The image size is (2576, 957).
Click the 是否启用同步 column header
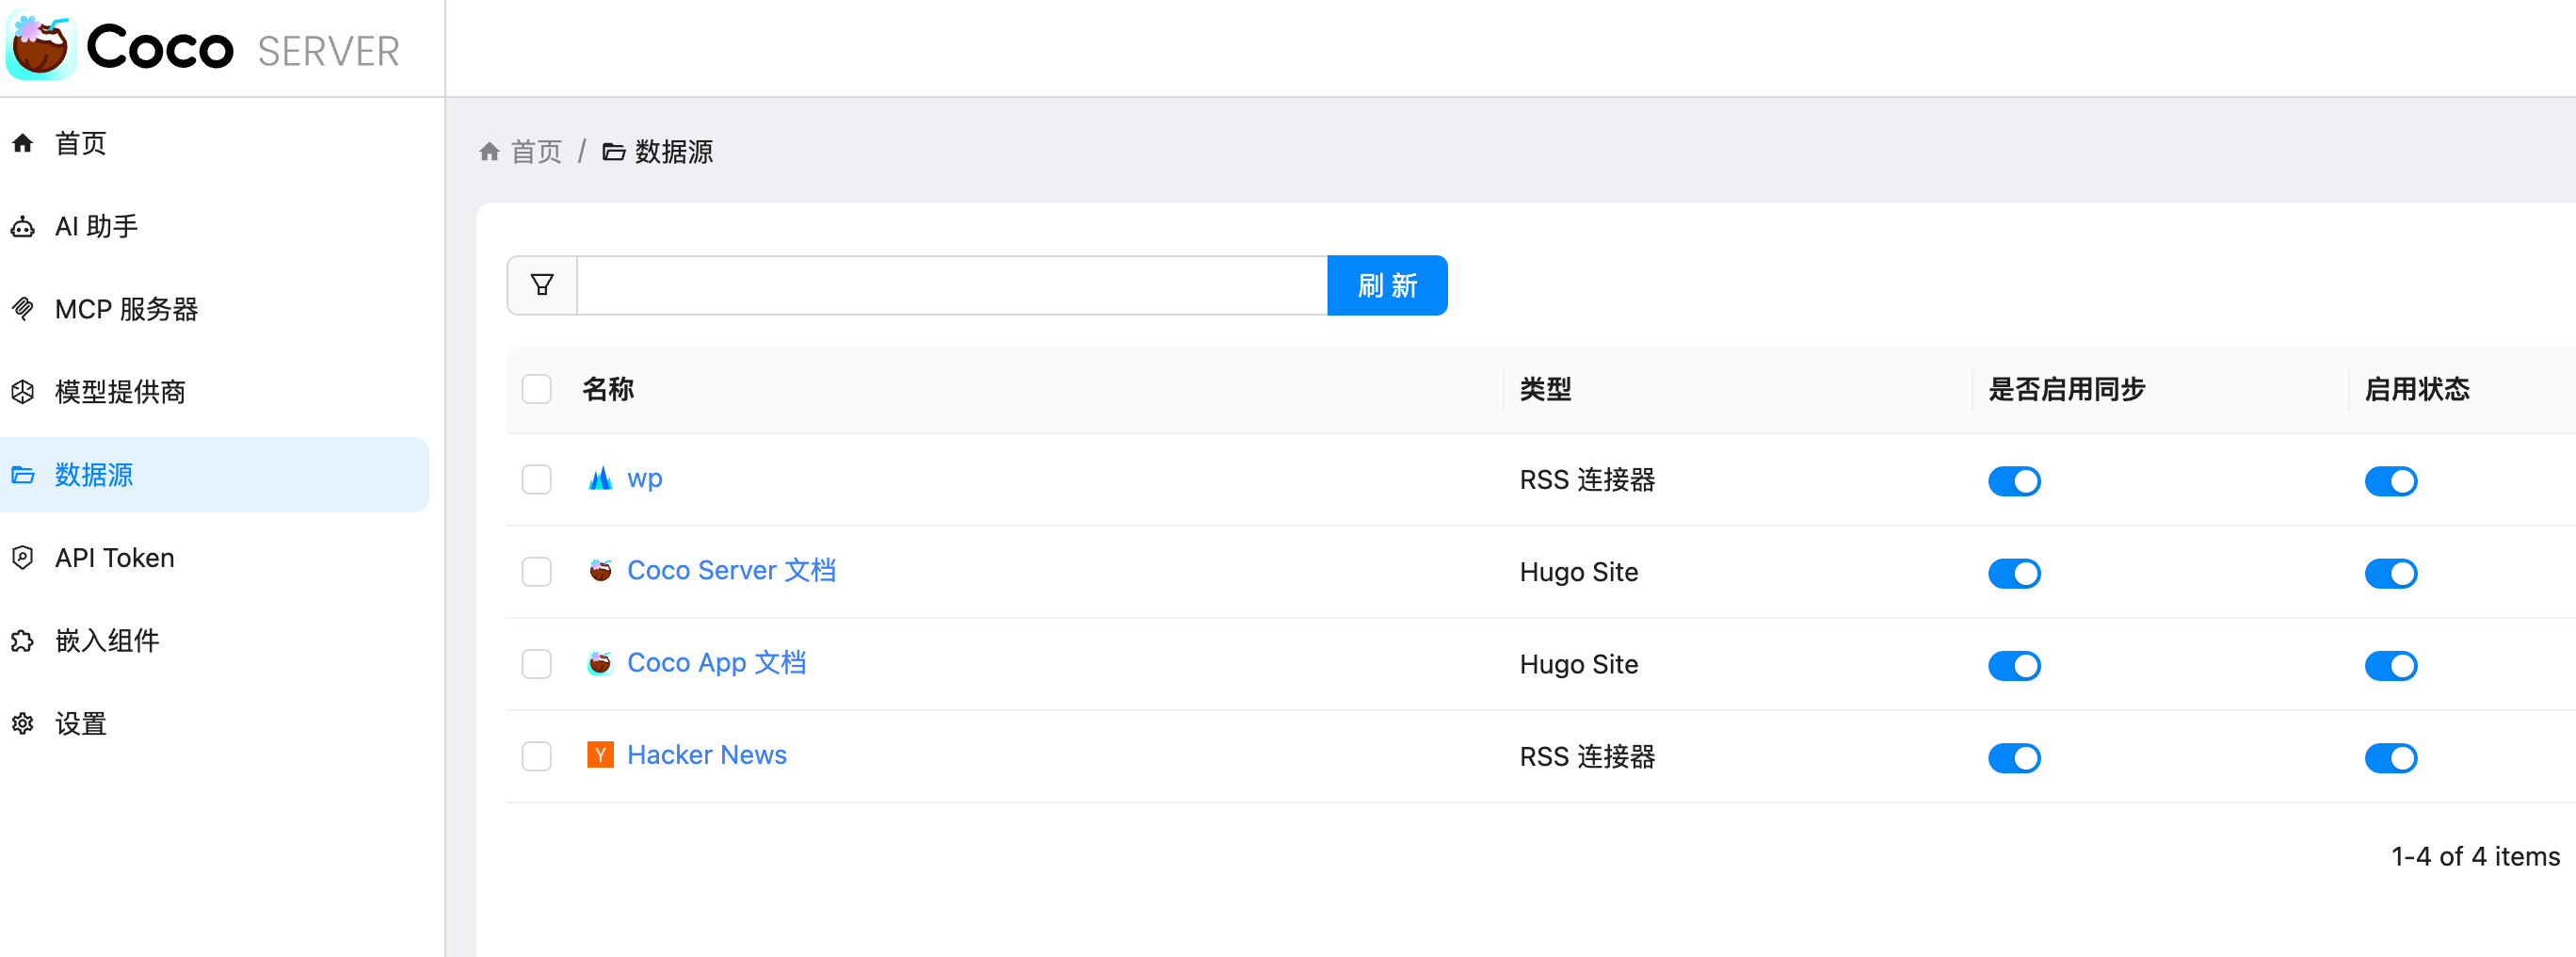(2067, 389)
